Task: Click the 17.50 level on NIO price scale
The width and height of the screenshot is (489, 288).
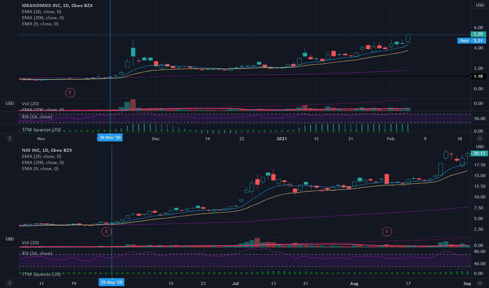Action: pos(480,165)
